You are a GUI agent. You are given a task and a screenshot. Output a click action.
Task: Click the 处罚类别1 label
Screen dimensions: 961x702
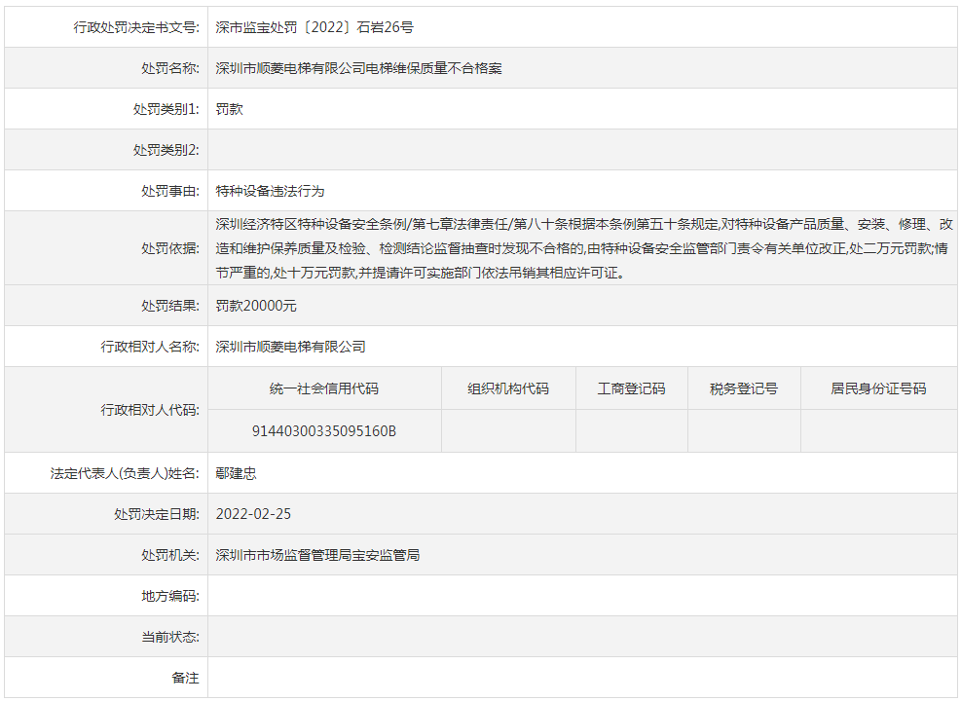(166, 109)
